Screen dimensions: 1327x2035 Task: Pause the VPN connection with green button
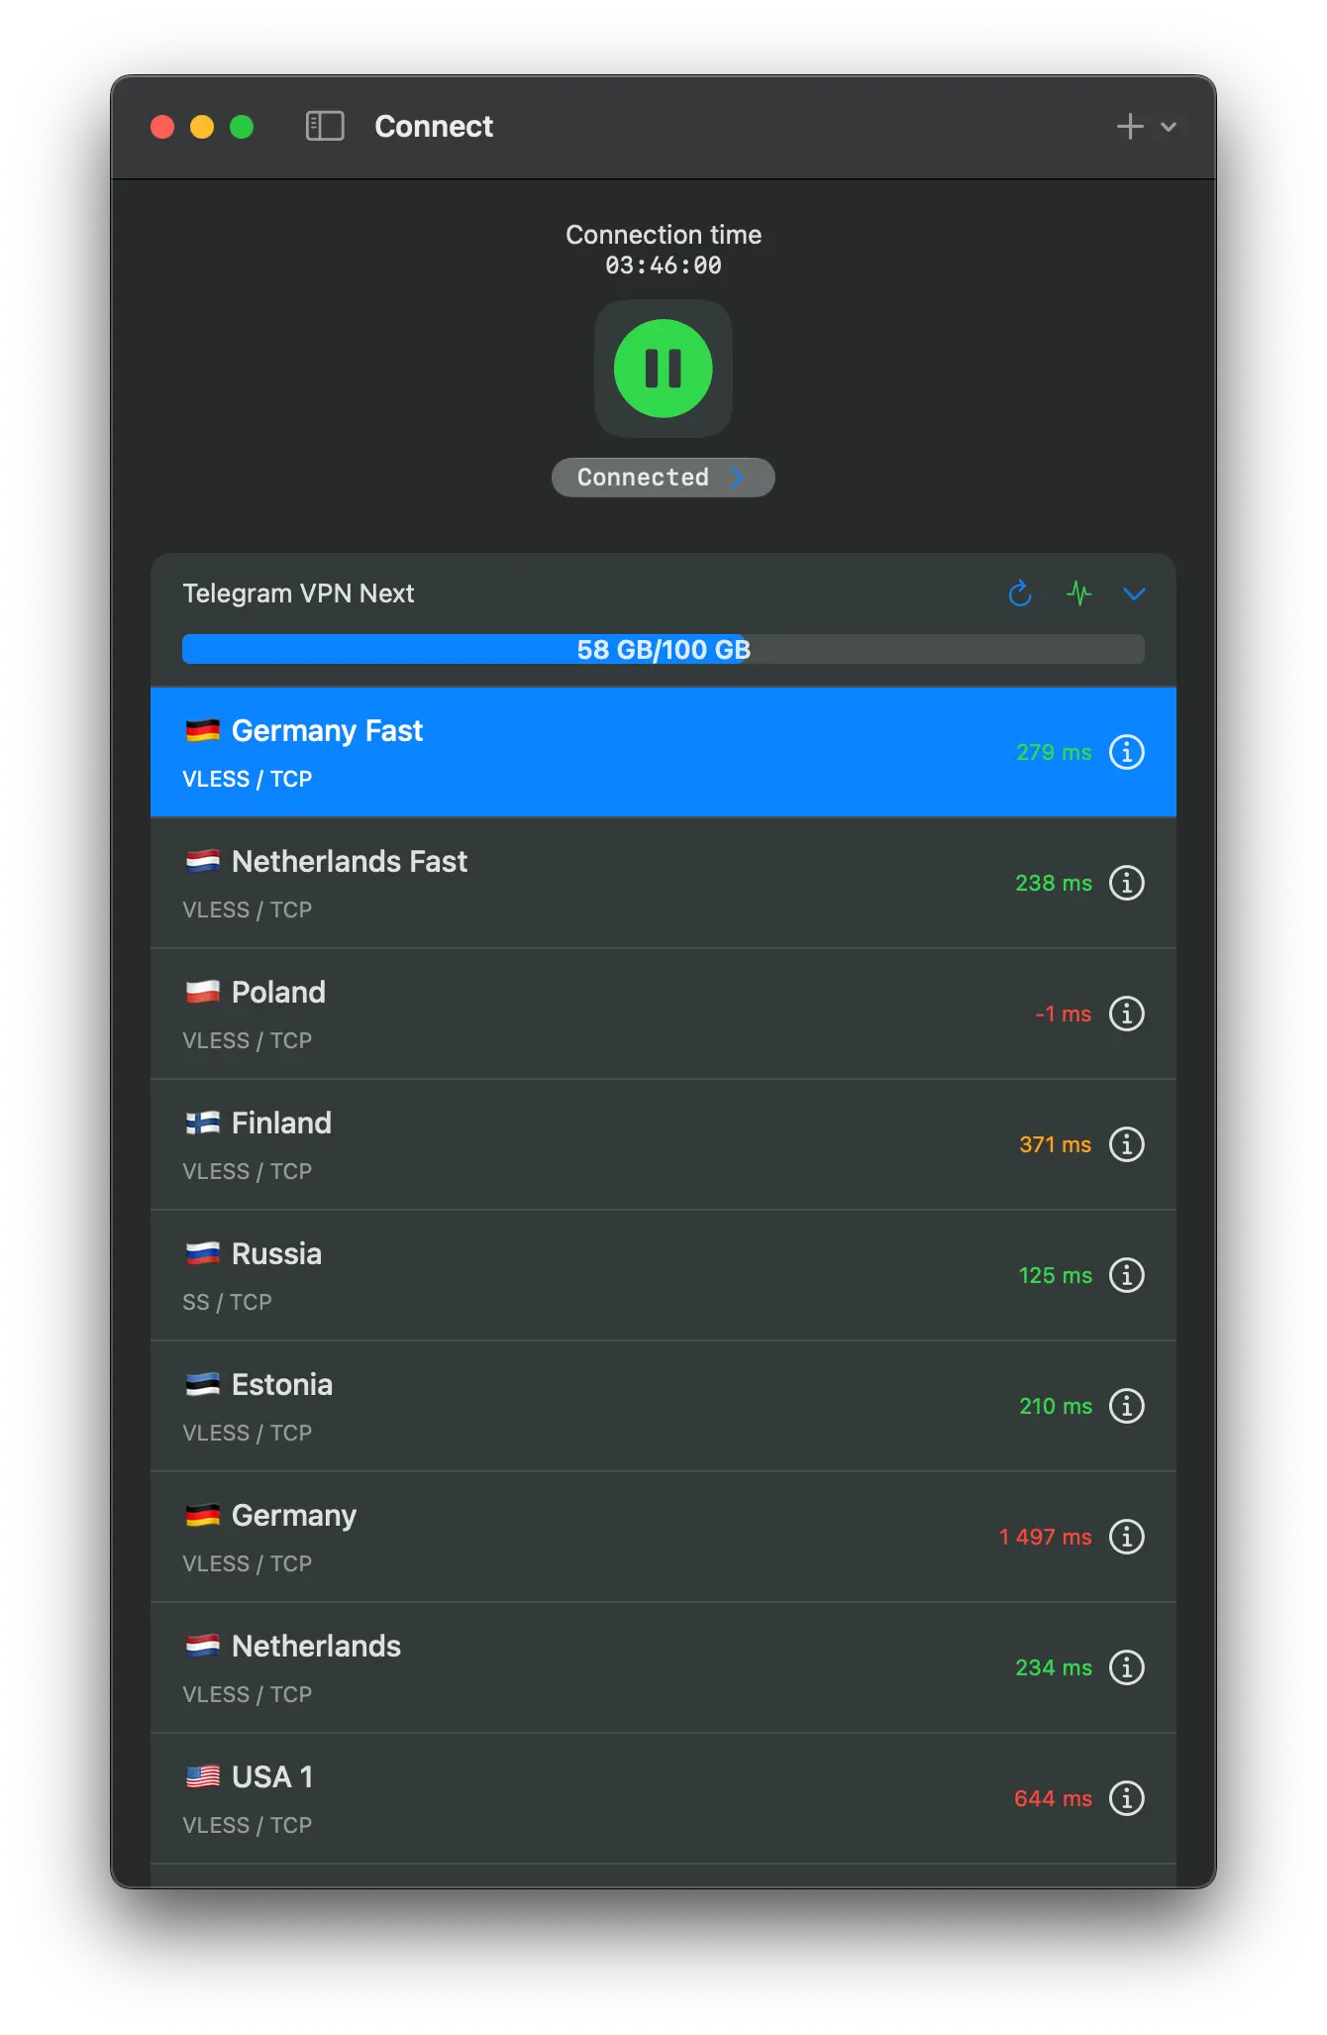(663, 369)
